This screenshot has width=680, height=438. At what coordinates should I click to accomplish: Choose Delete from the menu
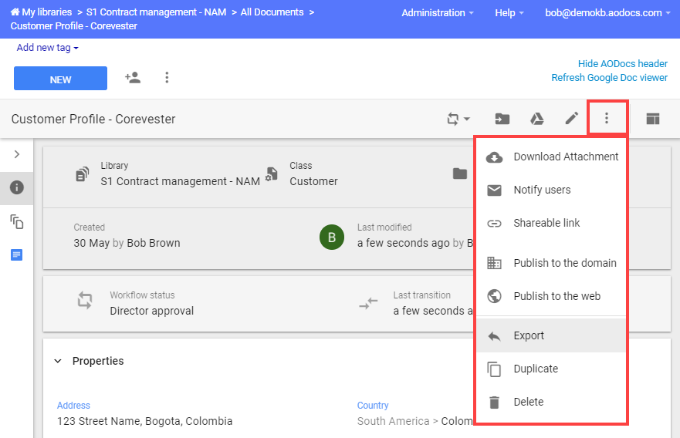click(x=551, y=402)
